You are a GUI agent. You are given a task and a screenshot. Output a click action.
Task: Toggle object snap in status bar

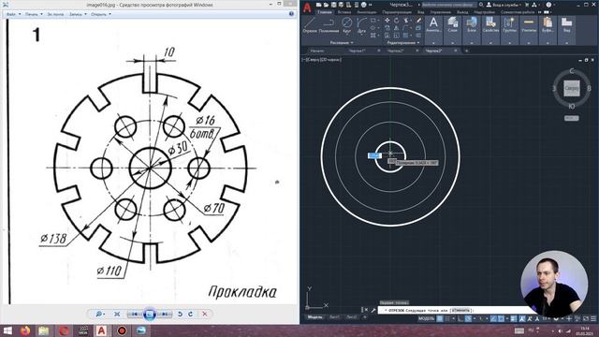pyautogui.click(x=501, y=318)
